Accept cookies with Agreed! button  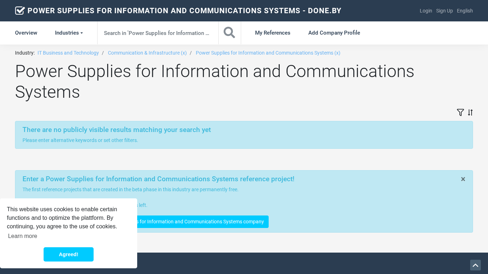(x=69, y=254)
